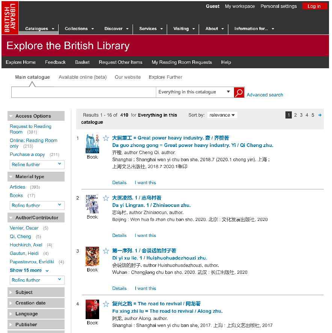Image resolution: width=332 pixels, height=333 pixels.
Task: Collapse the Material type facet
Action: 36,177
